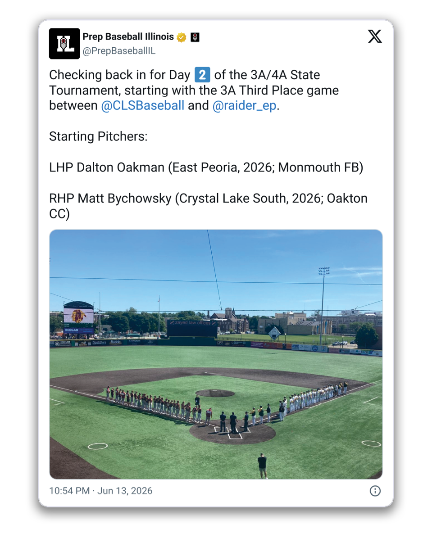This screenshot has width=432, height=547.
Task: Open the Prep Baseball Illinois display name
Action: (x=128, y=37)
